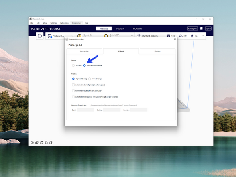This screenshot has height=177, width=236.
Task: Click the print settings sliders icon
Action: [139, 36]
